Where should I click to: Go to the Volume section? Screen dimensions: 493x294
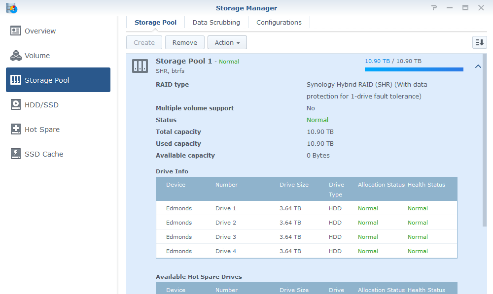[58, 56]
